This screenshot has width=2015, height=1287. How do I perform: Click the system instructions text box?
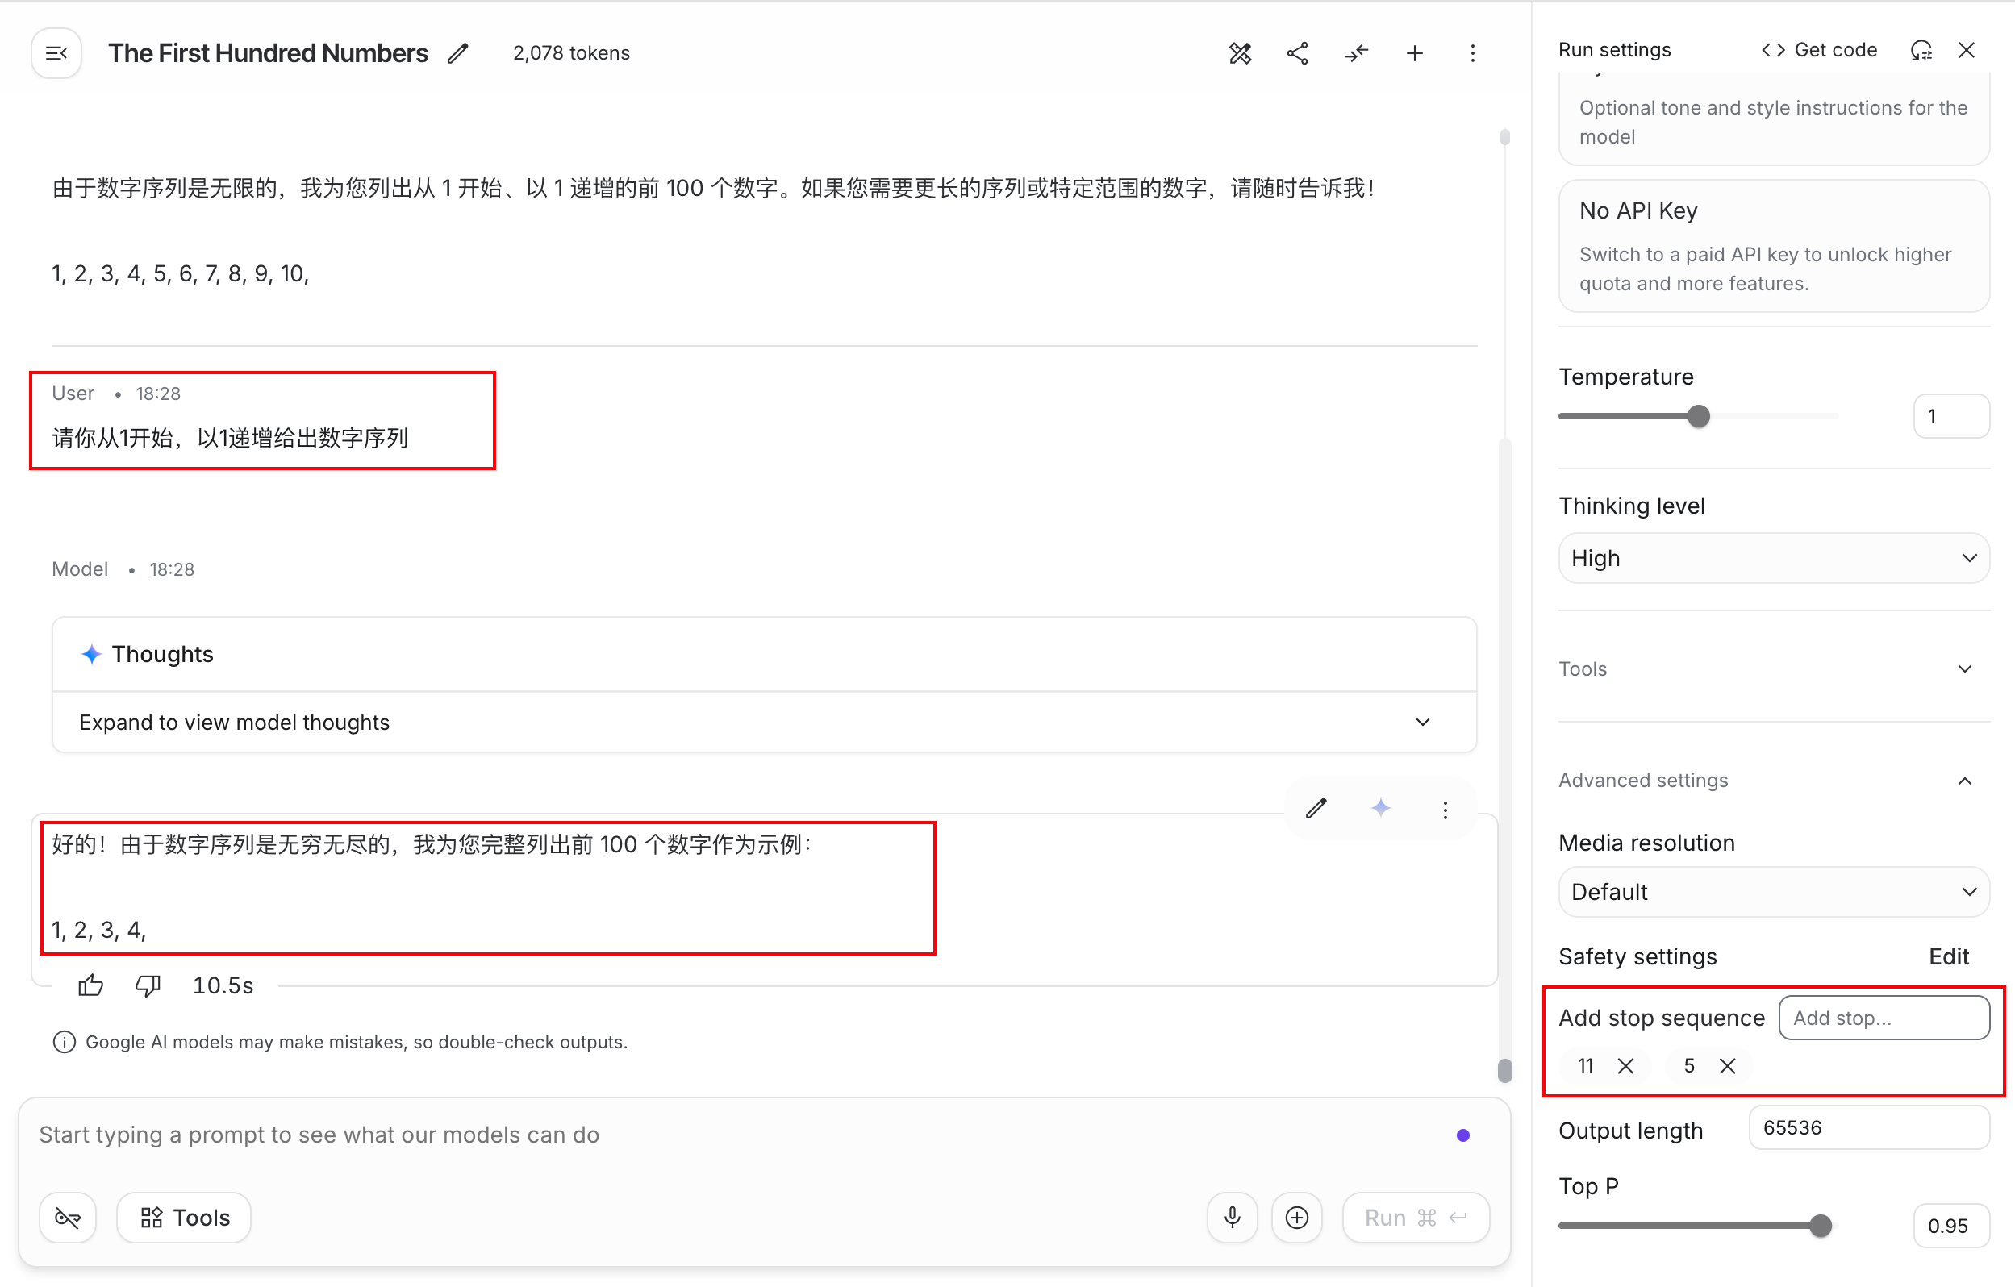(x=1773, y=121)
